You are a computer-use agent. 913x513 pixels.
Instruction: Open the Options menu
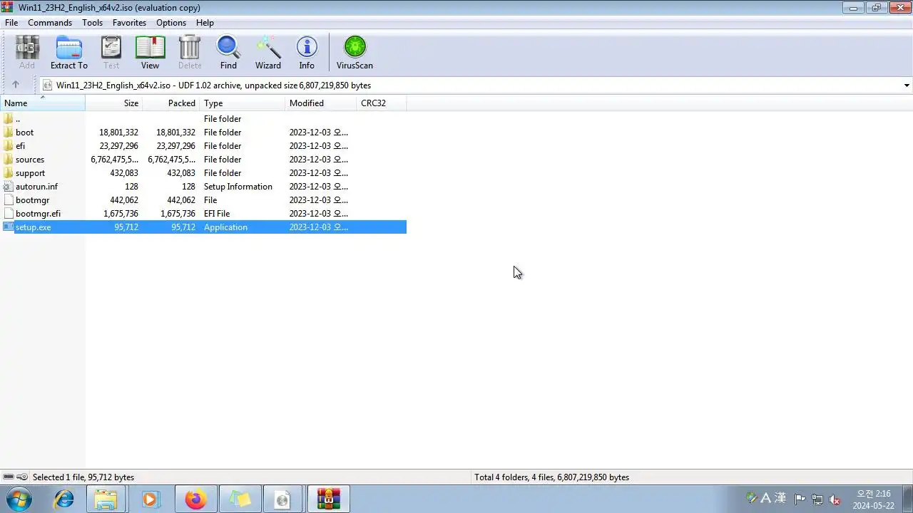pyautogui.click(x=171, y=23)
